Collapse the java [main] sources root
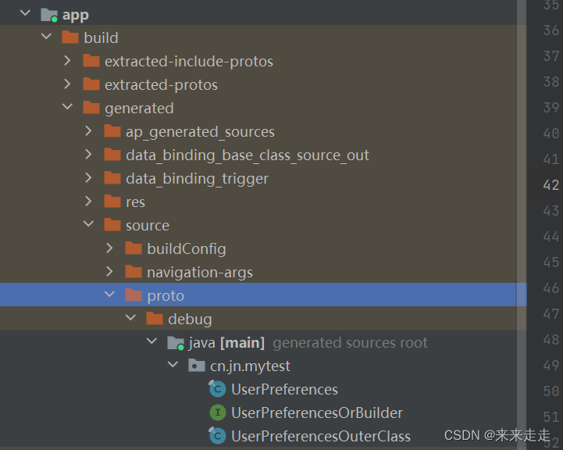This screenshot has width=563, height=450. click(x=152, y=341)
